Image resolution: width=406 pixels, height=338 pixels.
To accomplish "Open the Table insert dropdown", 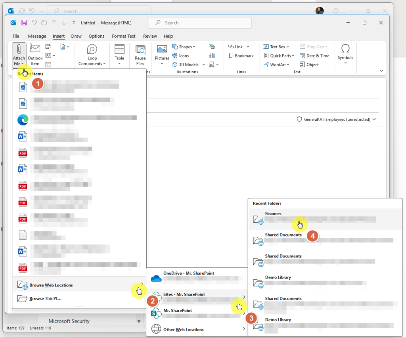I will [119, 55].
